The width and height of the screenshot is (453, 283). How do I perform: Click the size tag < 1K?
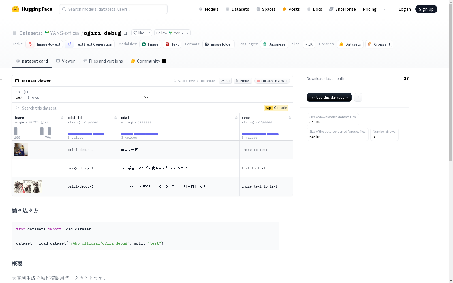[x=309, y=44]
